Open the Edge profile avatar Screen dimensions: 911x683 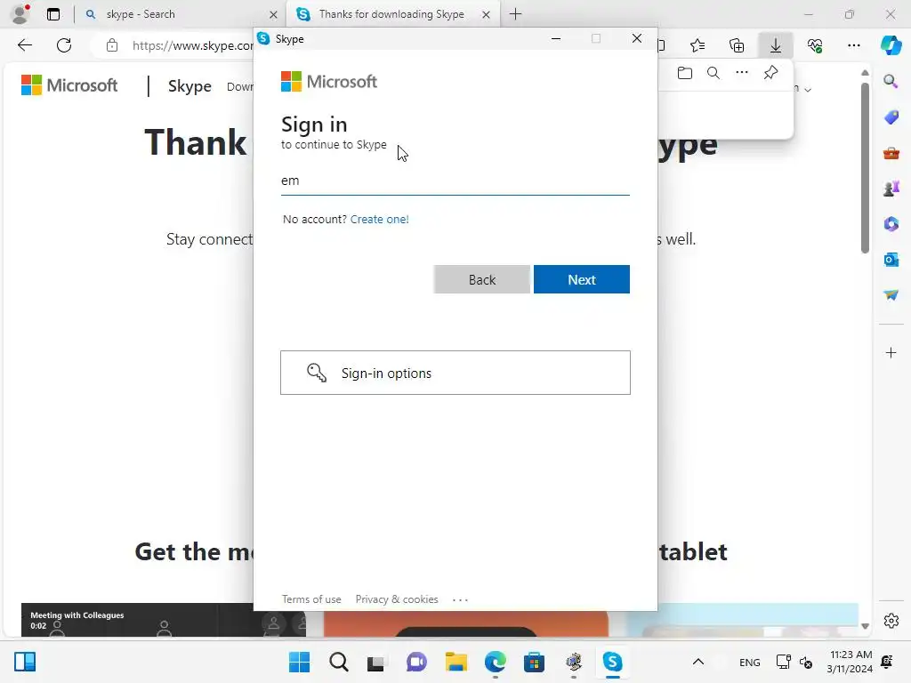click(20, 14)
